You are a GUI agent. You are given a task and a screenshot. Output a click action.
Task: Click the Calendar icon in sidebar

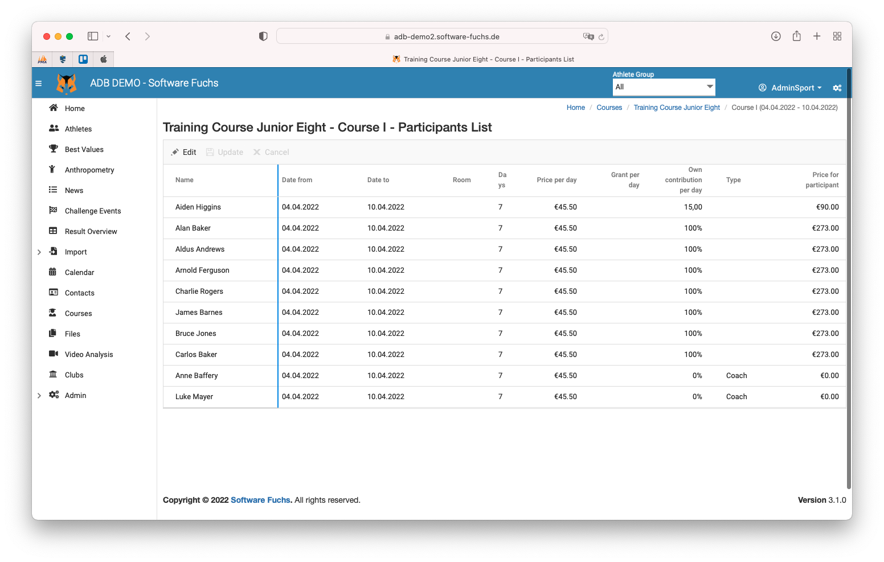[53, 272]
